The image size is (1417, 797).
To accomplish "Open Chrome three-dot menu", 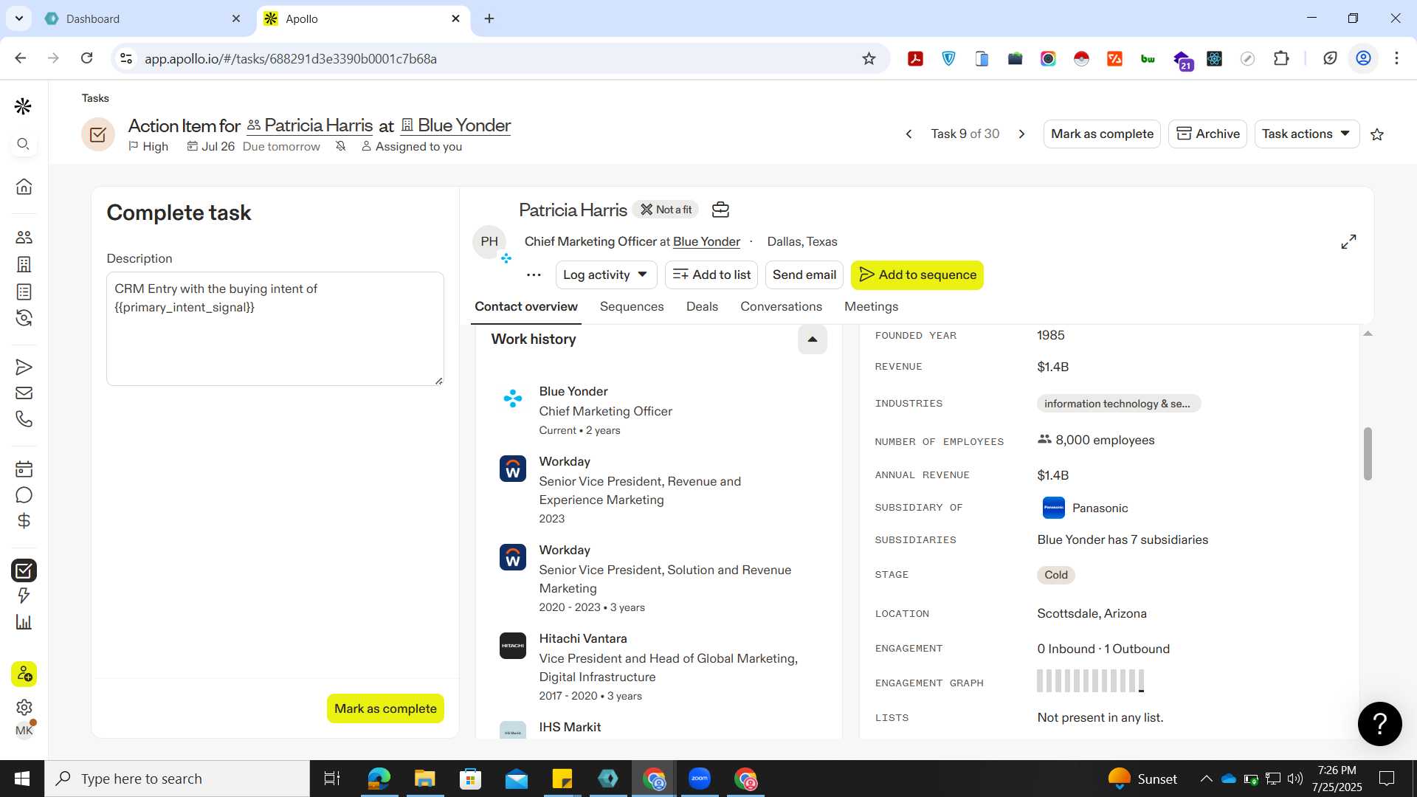I will pyautogui.click(x=1396, y=58).
